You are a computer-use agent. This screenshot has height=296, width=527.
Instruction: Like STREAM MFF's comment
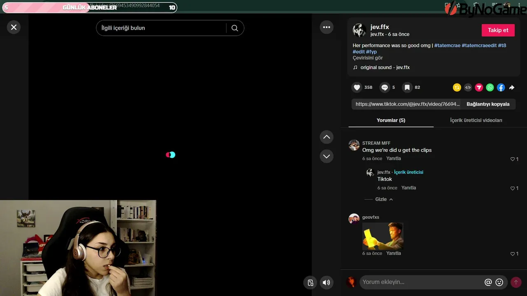[x=513, y=159]
